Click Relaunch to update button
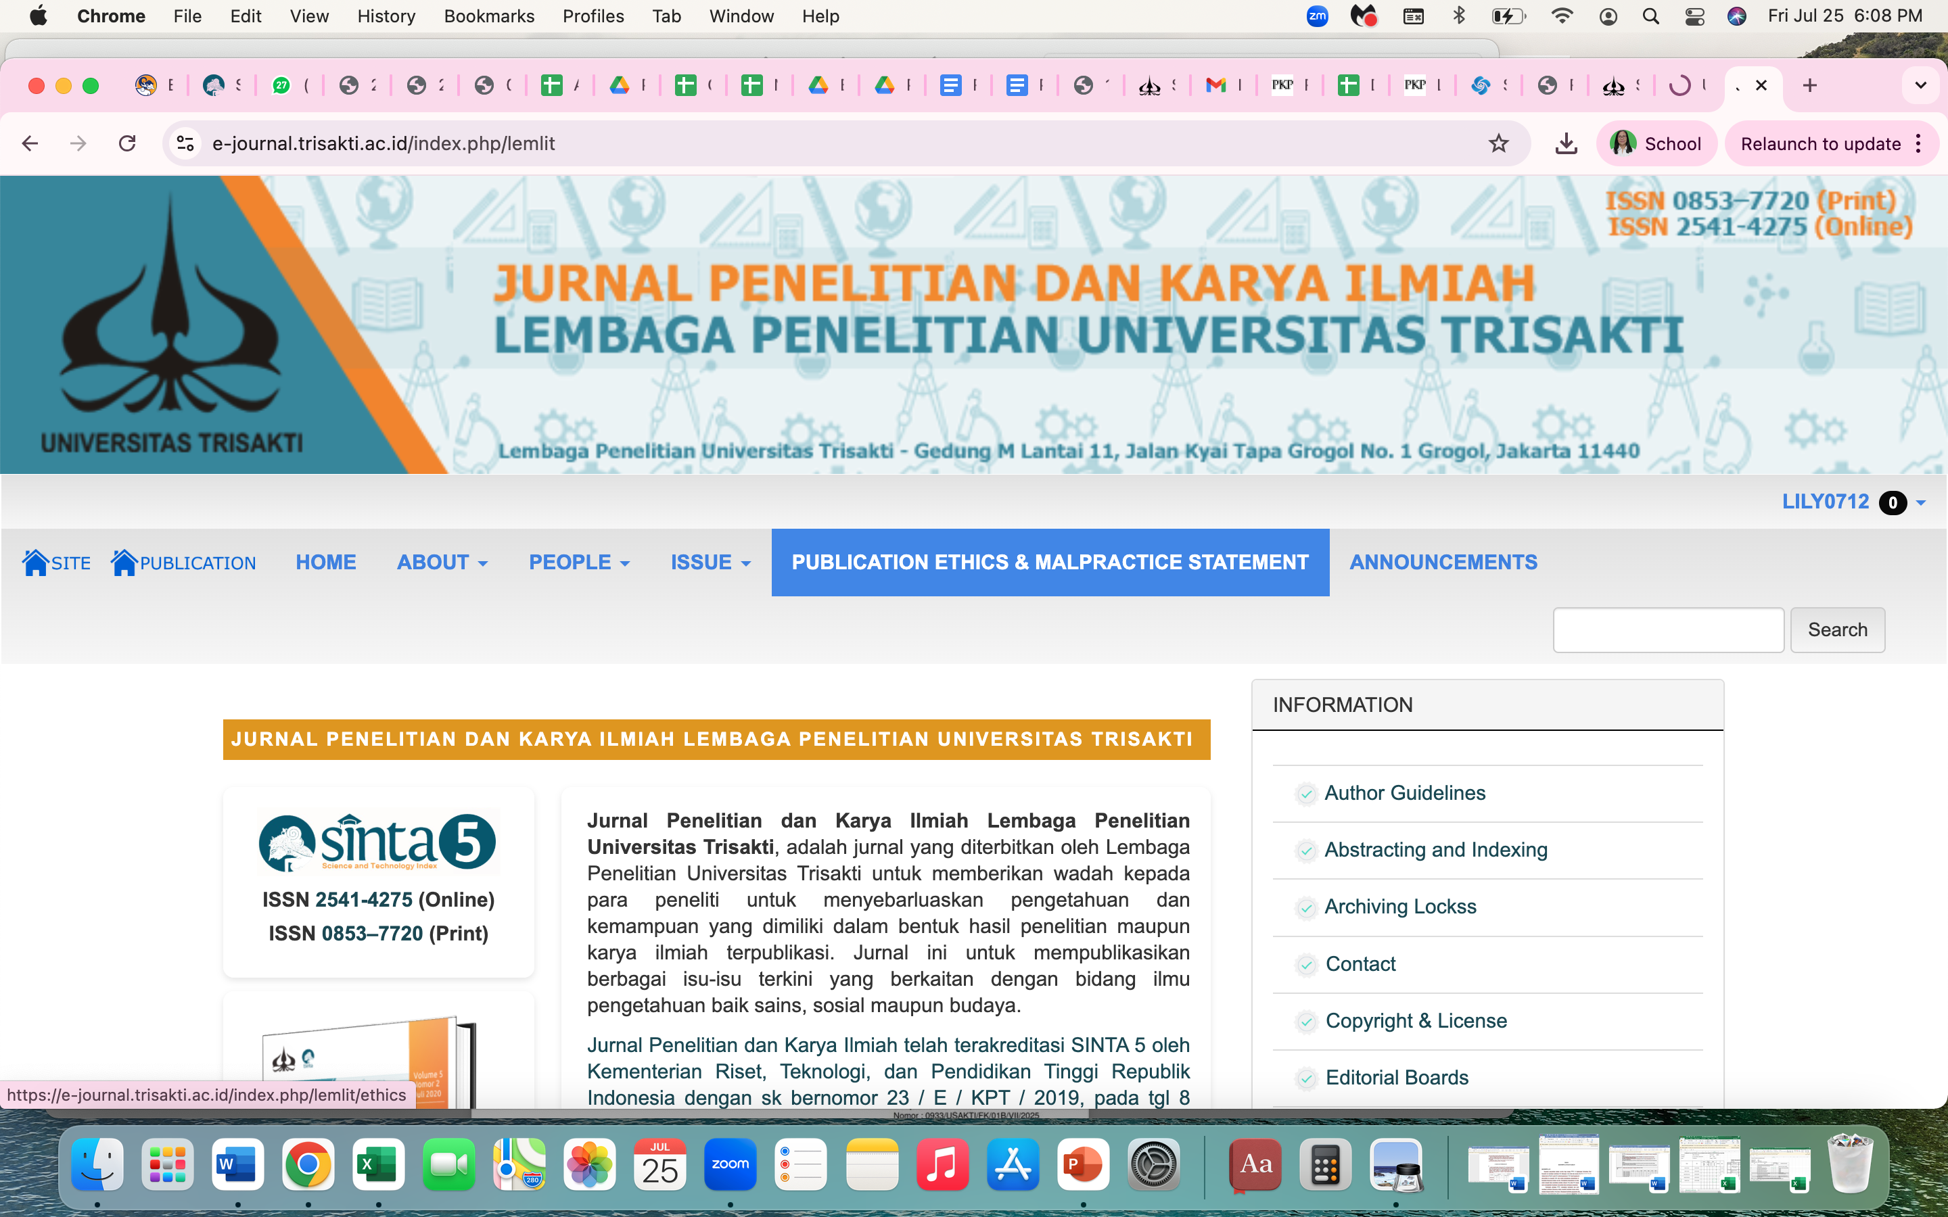The height and width of the screenshot is (1217, 1948). pyautogui.click(x=1820, y=143)
